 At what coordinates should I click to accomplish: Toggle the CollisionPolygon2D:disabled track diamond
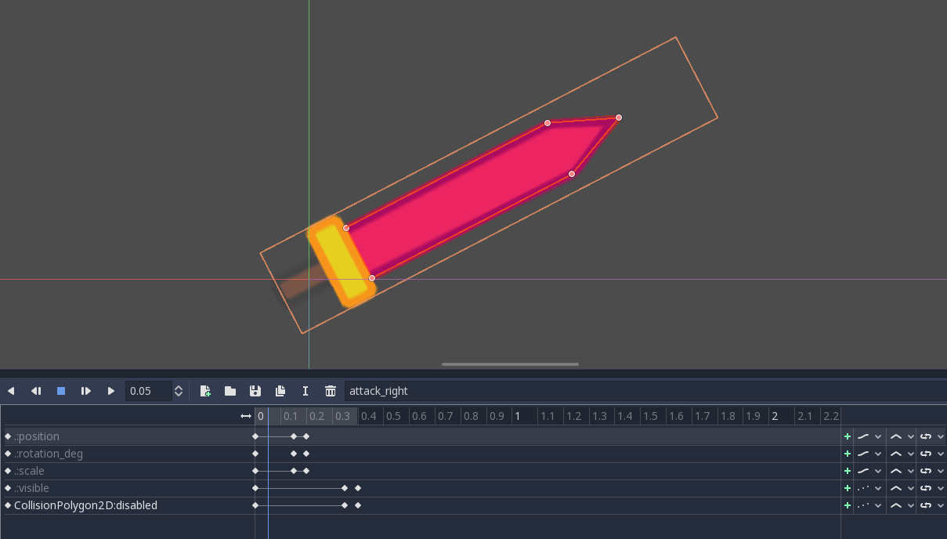click(8, 505)
